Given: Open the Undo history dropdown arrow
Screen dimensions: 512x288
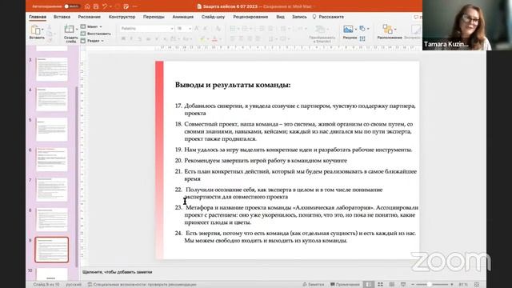Looking at the screenshot, I should coord(110,6).
